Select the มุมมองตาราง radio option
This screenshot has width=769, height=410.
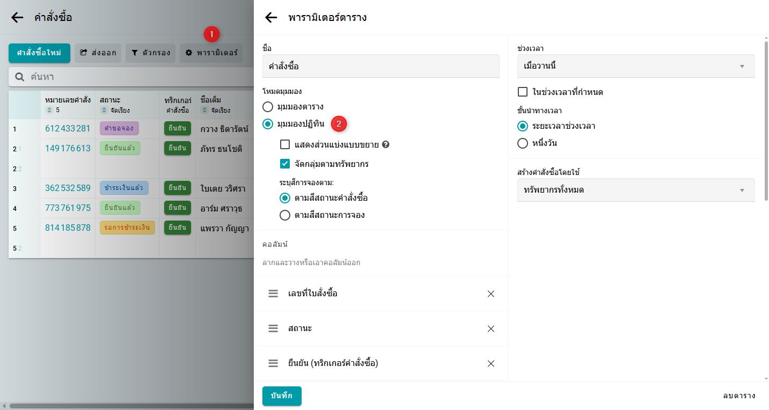click(x=268, y=107)
